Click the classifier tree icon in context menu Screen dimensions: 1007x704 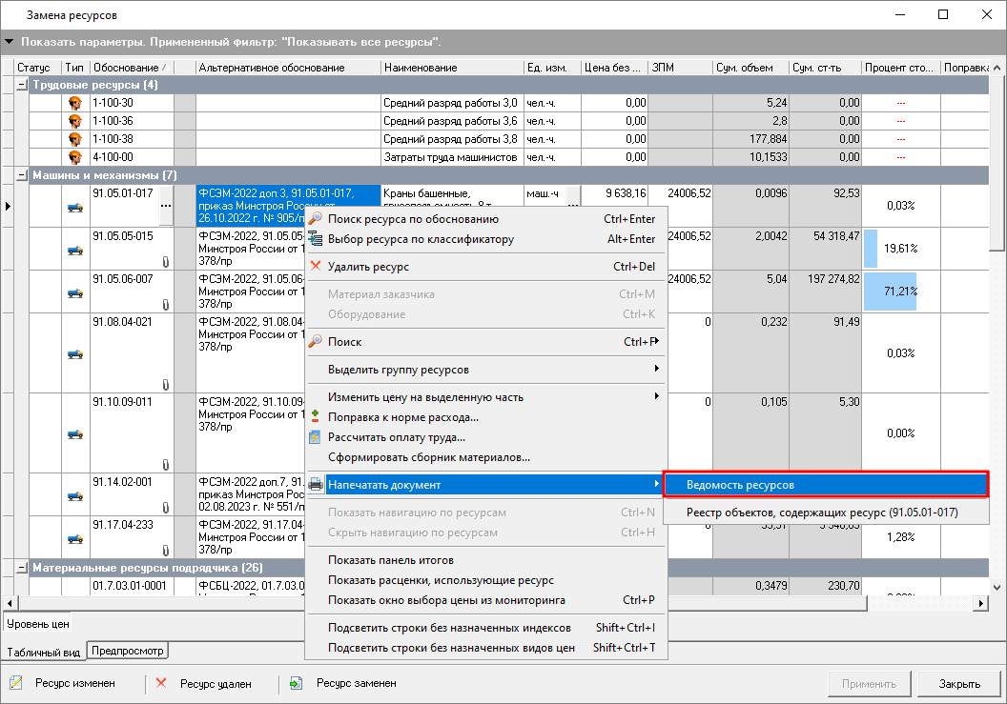pos(316,239)
